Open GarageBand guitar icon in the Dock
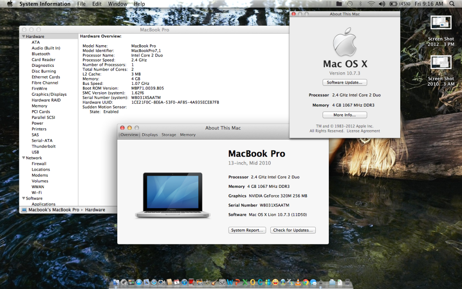This screenshot has height=289, width=462. [x=214, y=282]
